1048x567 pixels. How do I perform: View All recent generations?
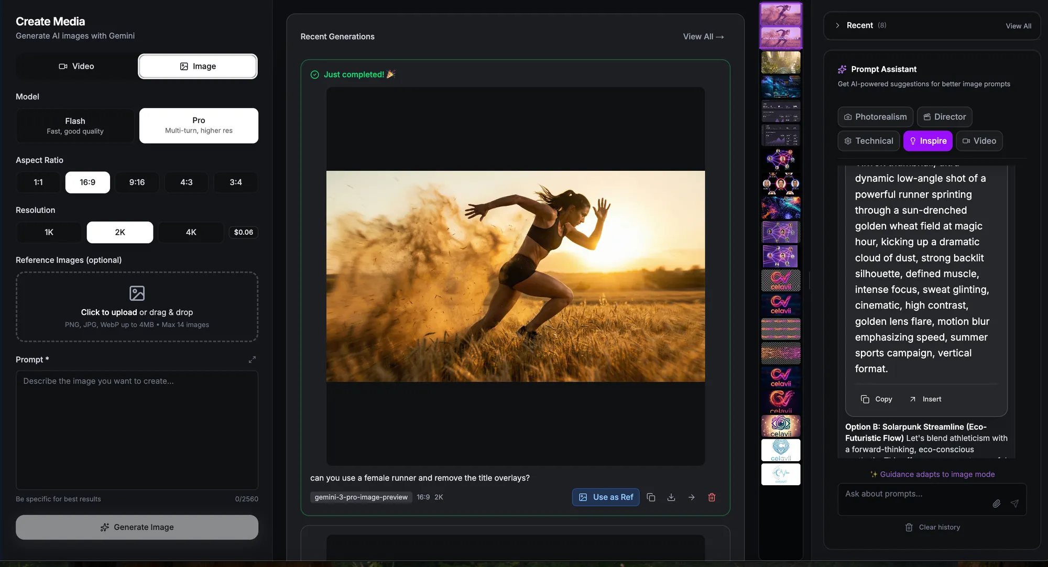tap(703, 37)
